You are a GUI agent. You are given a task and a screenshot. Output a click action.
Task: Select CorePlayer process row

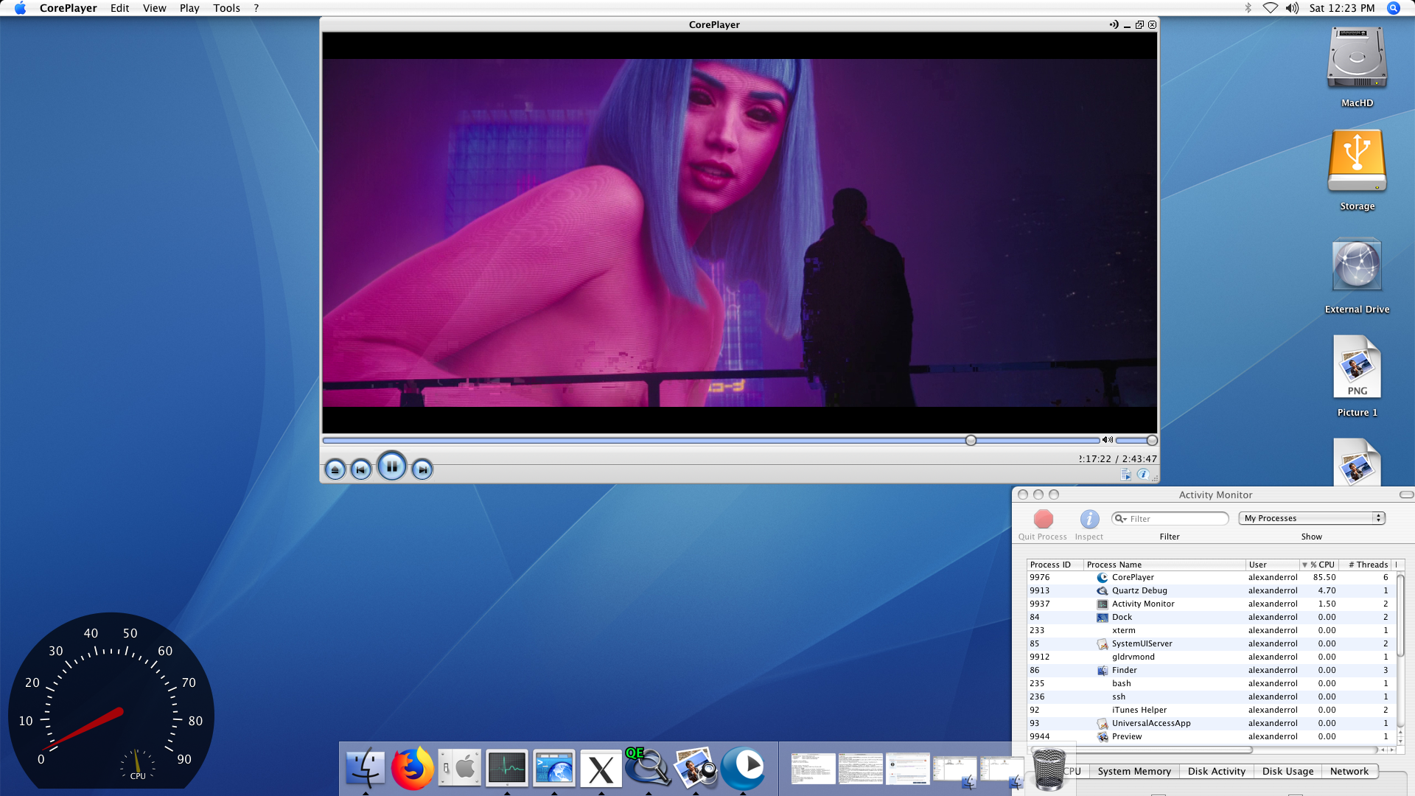[x=1210, y=577]
